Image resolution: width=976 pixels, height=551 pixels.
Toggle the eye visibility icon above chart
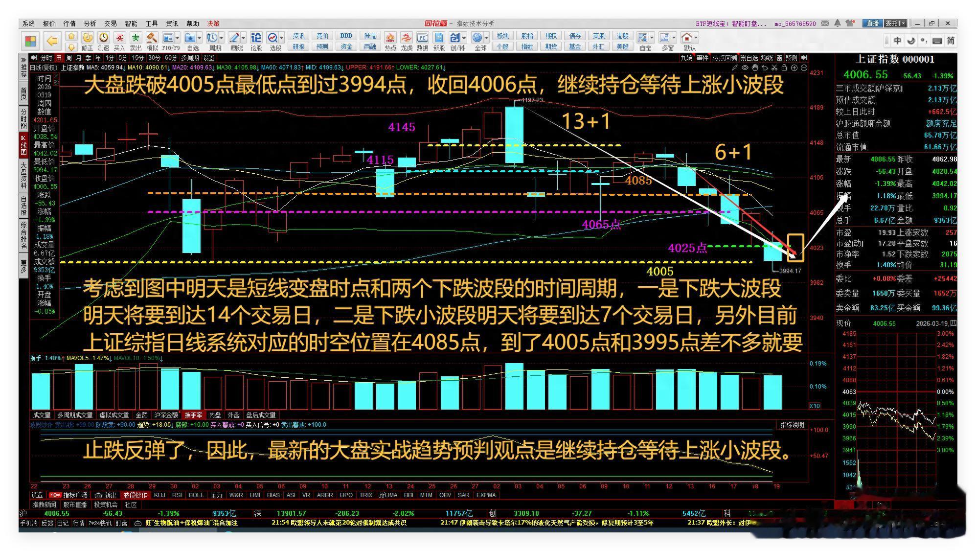tap(745, 68)
